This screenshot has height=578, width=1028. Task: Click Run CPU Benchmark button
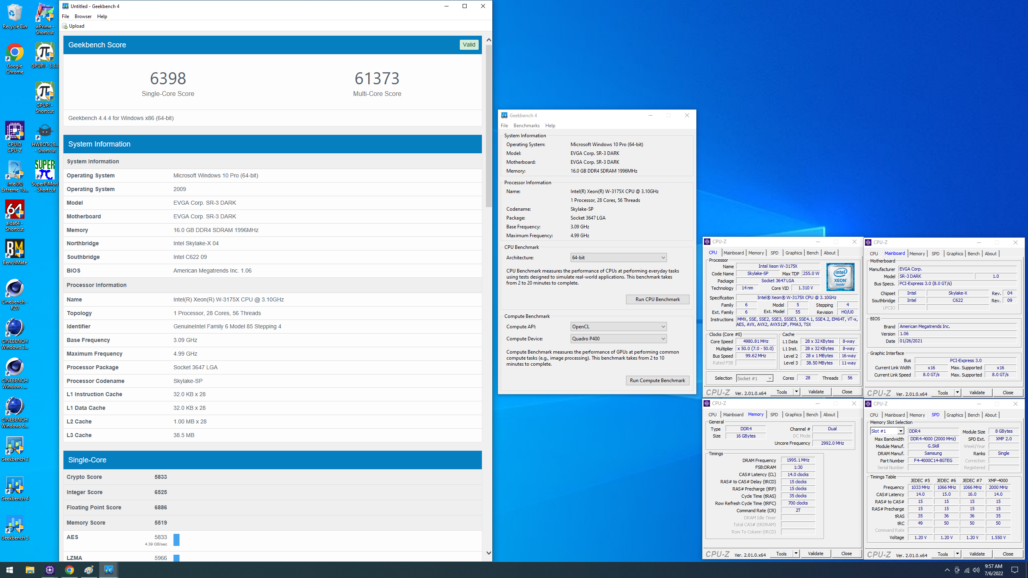click(x=657, y=299)
